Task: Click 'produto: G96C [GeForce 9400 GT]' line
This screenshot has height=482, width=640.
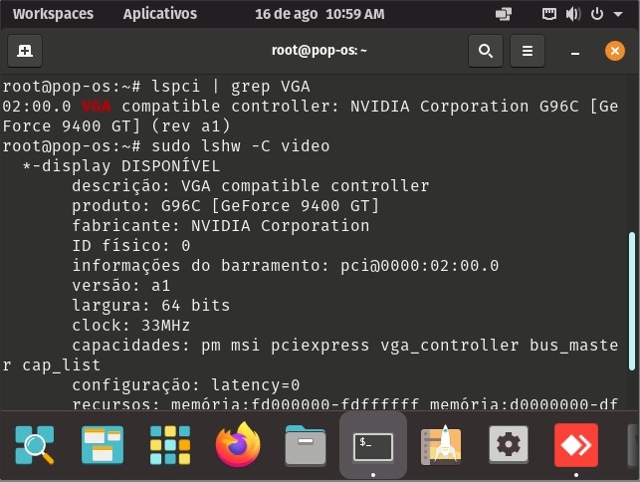Action: (x=226, y=205)
